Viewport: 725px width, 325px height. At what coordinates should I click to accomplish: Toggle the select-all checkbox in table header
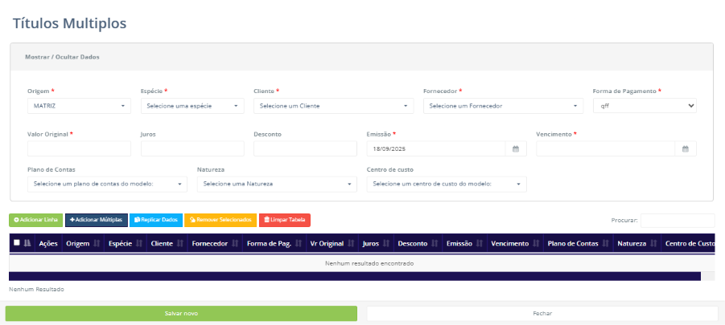pyautogui.click(x=17, y=243)
